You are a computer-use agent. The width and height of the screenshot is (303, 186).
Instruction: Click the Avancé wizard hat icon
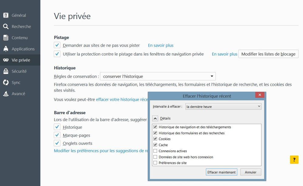pos(6,94)
